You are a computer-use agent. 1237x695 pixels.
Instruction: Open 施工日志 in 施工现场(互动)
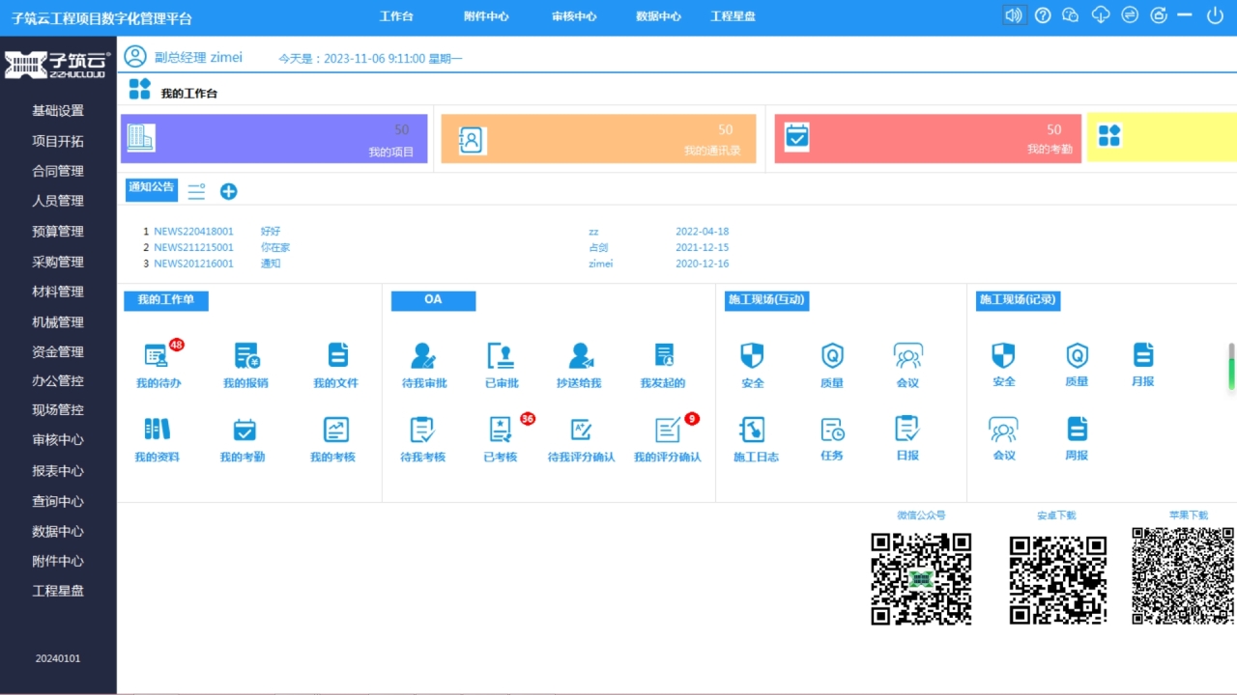click(754, 430)
